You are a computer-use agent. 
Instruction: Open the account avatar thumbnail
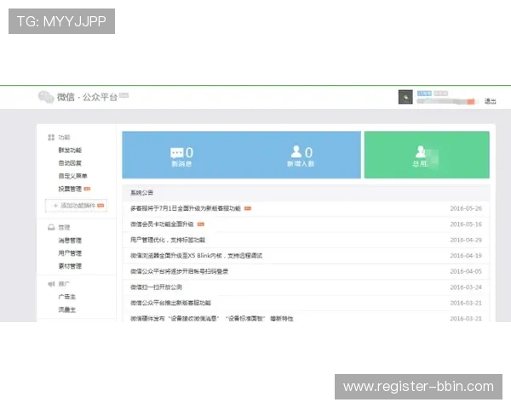click(405, 97)
